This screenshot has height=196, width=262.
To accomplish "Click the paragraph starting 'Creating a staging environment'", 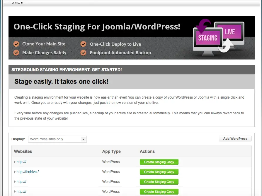I will [129, 100].
